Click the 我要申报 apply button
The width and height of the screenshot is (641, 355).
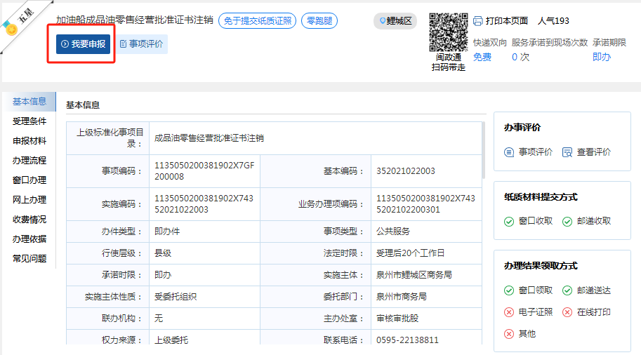click(84, 44)
